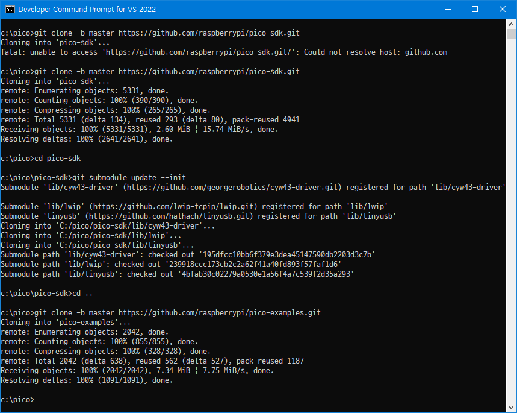Screen dimensions: 517x413
Task: Click 'Counting objects: 100% (855/855)' line
Action: pos(99,341)
